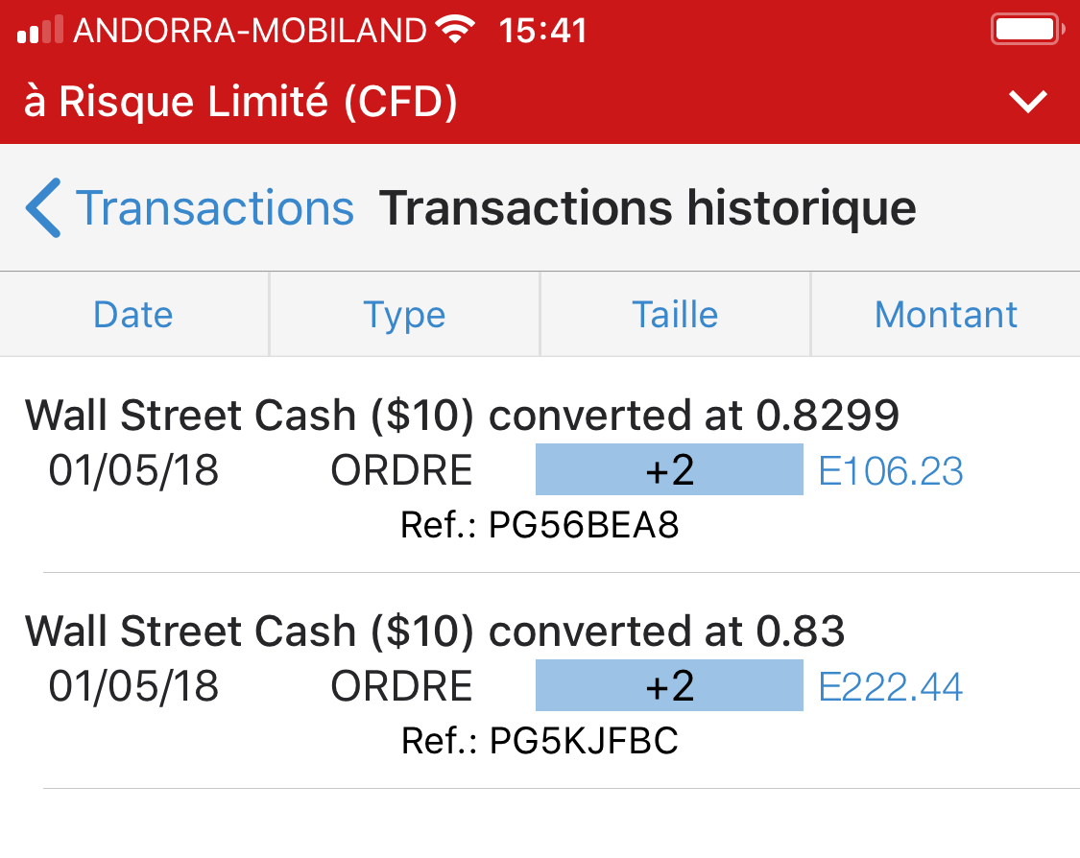Image resolution: width=1080 pixels, height=858 pixels.
Task: Tap the blue back chevron arrow
Action: click(x=44, y=207)
